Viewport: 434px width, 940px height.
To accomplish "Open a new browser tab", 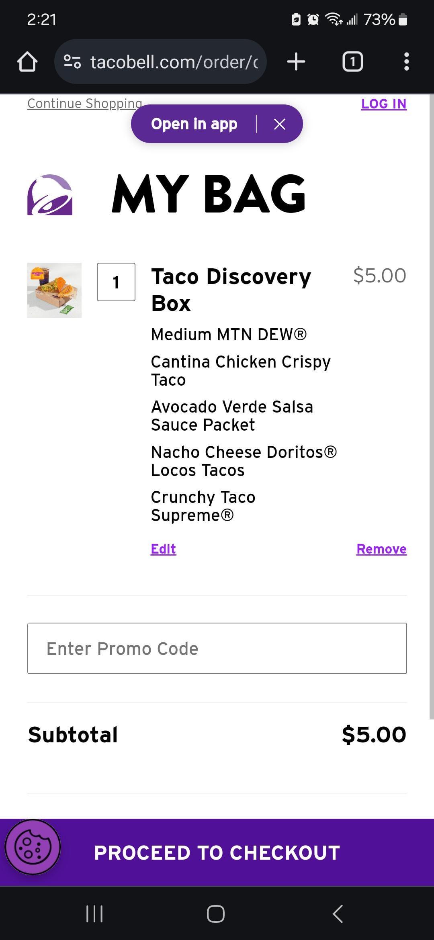I will (x=296, y=62).
